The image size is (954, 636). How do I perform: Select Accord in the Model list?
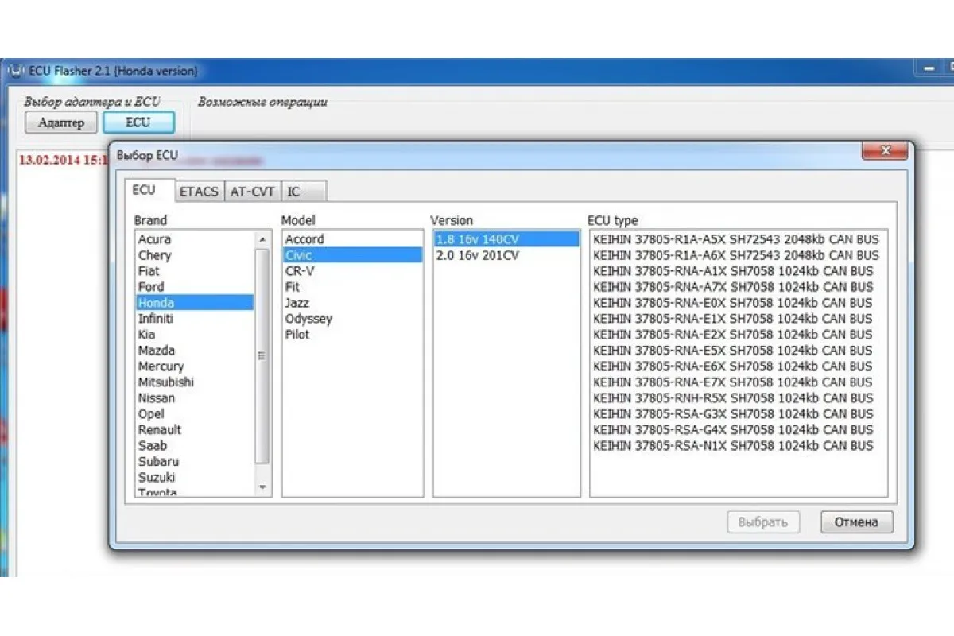point(304,239)
